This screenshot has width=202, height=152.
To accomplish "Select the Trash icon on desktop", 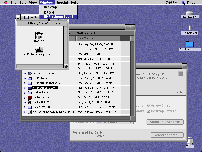I will 190,141.
